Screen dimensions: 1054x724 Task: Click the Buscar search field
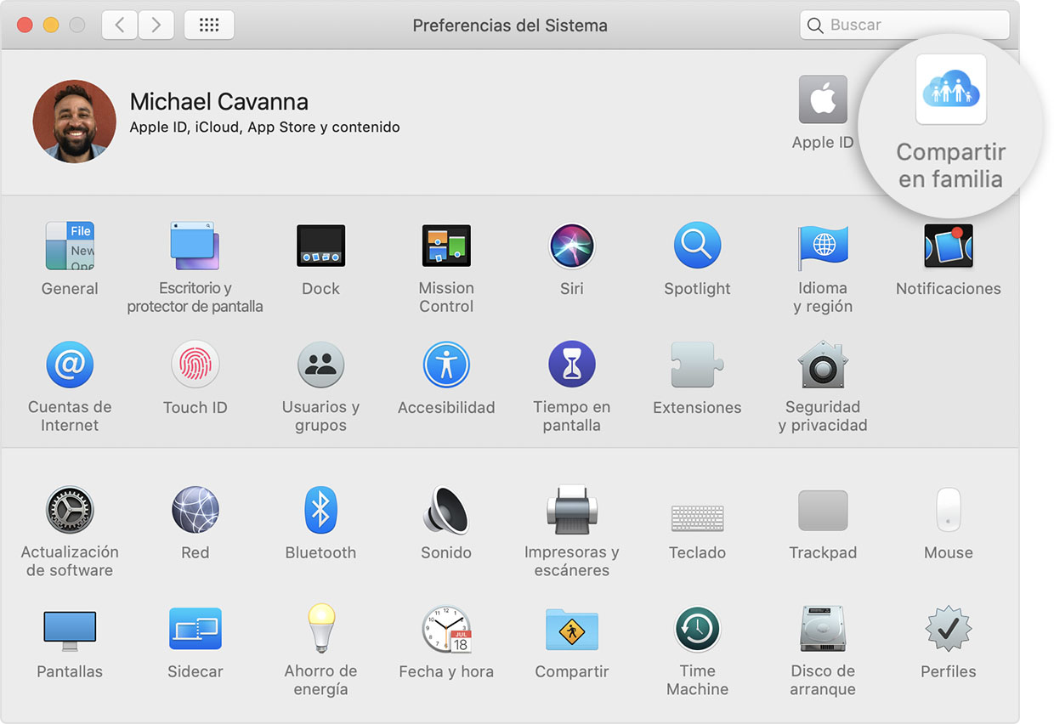[x=904, y=25]
